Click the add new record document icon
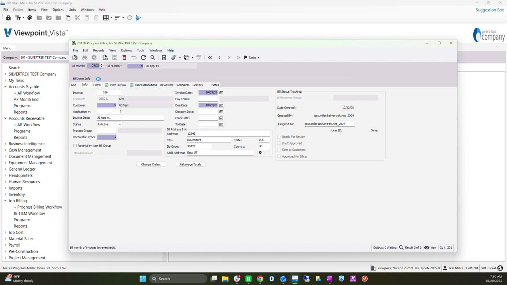 pyautogui.click(x=105, y=58)
